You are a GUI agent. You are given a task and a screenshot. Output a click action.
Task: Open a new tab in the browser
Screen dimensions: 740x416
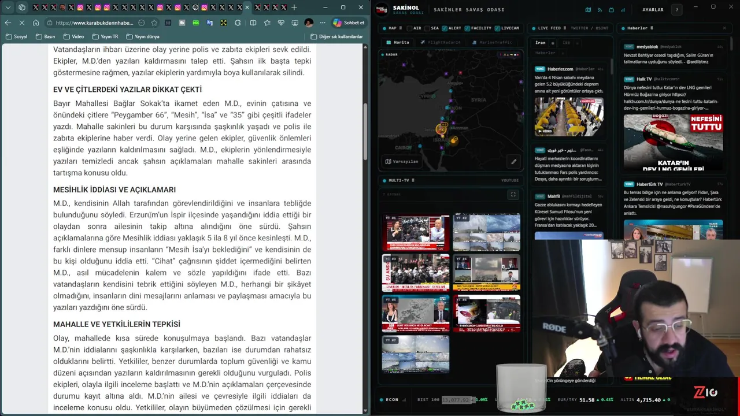point(294,8)
